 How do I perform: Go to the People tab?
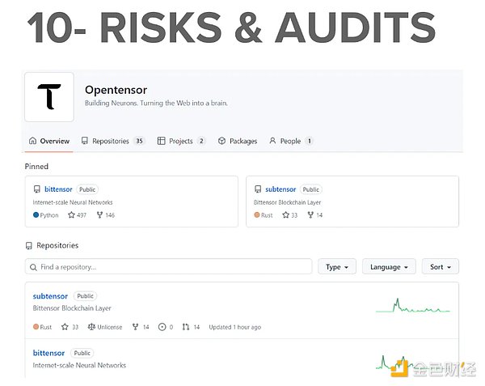point(290,141)
